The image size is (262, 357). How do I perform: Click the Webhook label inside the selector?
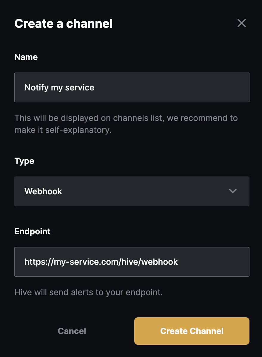click(x=43, y=191)
